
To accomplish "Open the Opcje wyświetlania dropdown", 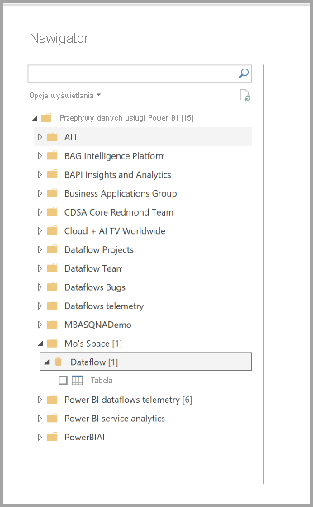I will tap(65, 96).
